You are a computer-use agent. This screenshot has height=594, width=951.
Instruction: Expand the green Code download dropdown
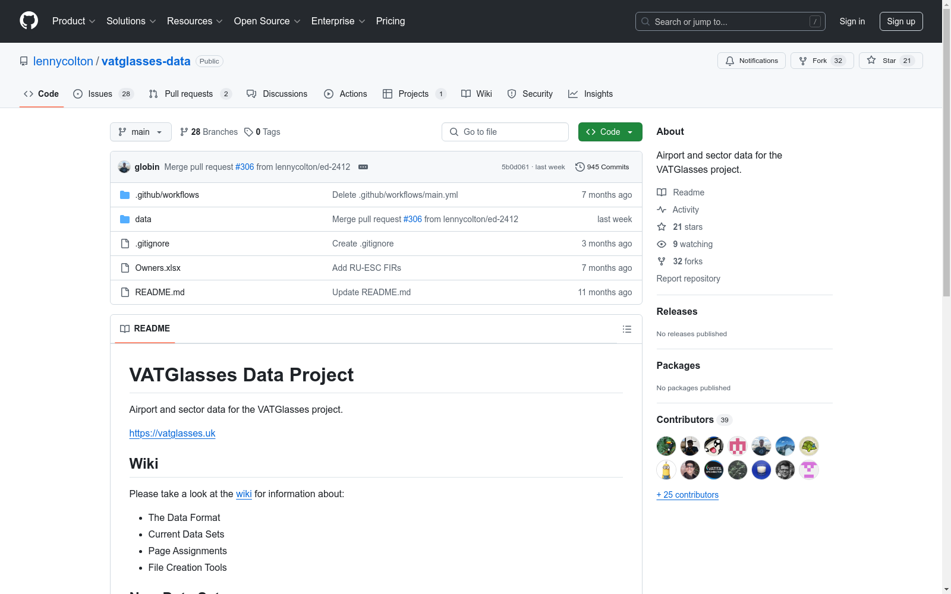[x=610, y=132]
